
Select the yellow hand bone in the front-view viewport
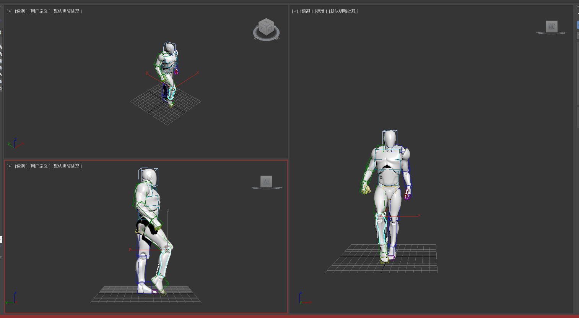click(x=366, y=189)
